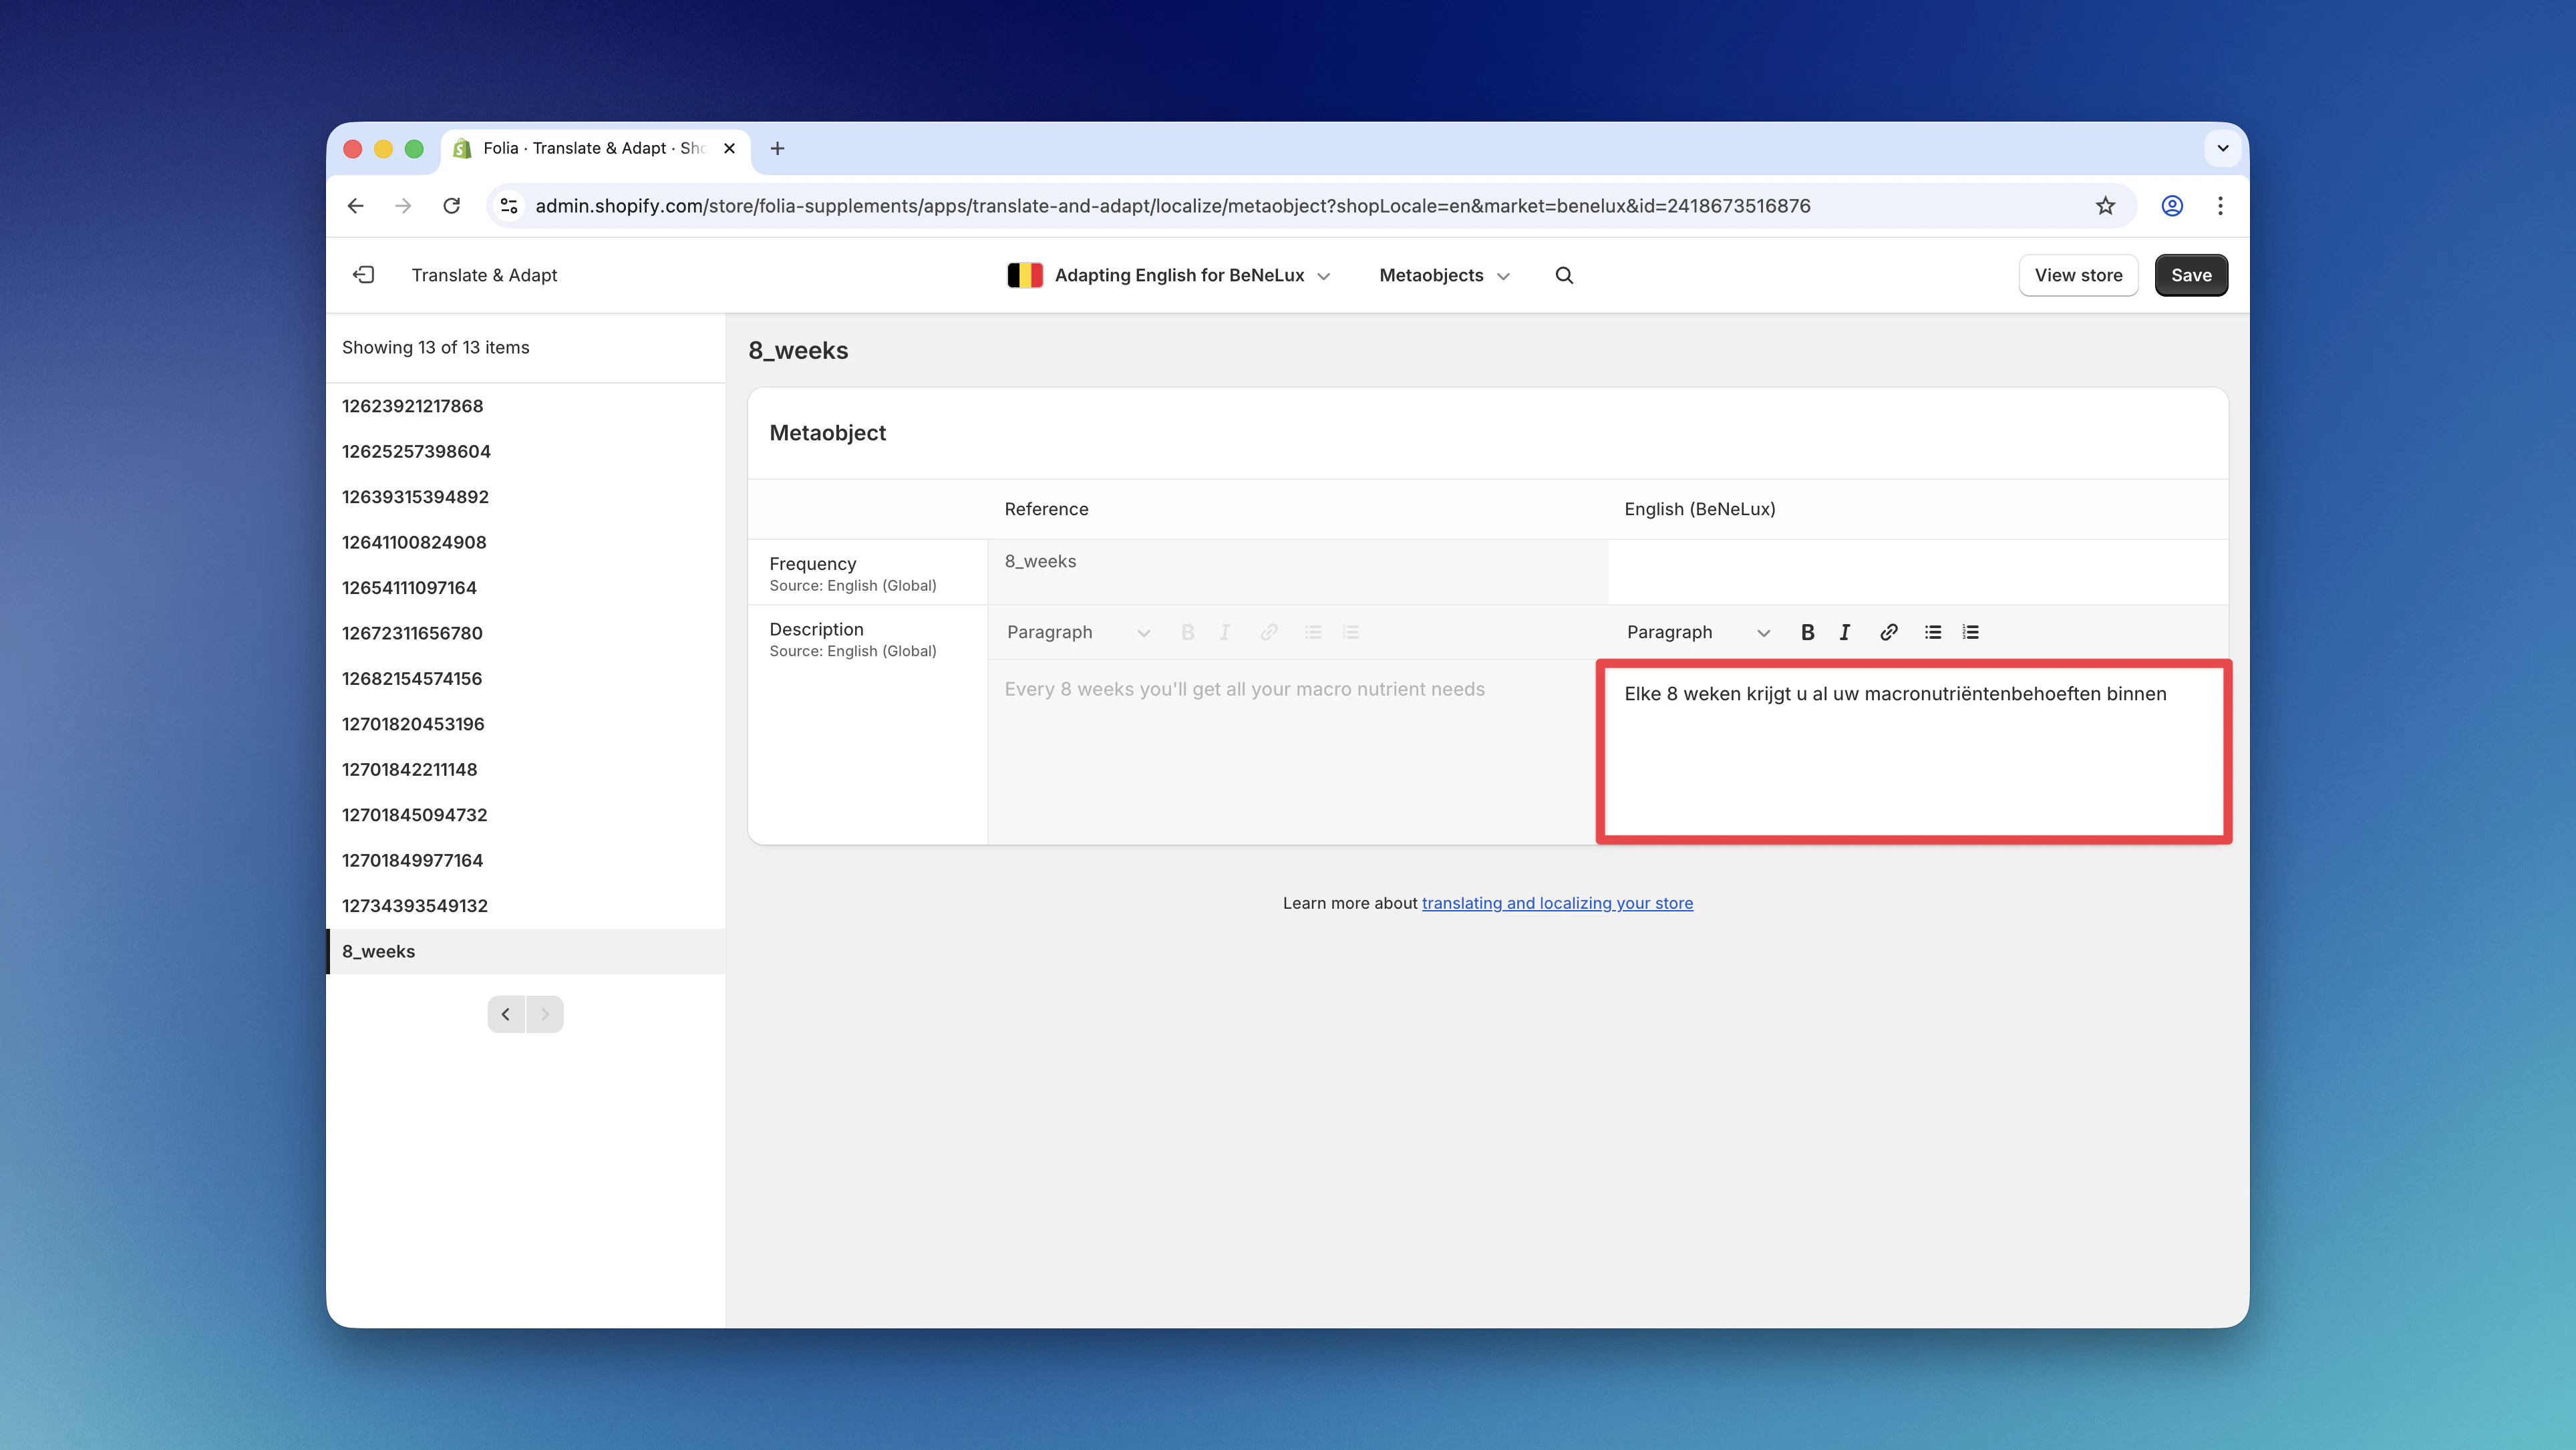Click into the Dutch description text area
Viewport: 2576px width, 1450px height.
click(x=1914, y=752)
